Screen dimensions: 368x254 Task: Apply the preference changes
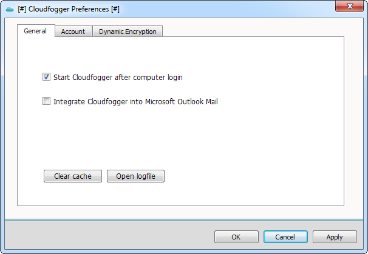tap(335, 237)
